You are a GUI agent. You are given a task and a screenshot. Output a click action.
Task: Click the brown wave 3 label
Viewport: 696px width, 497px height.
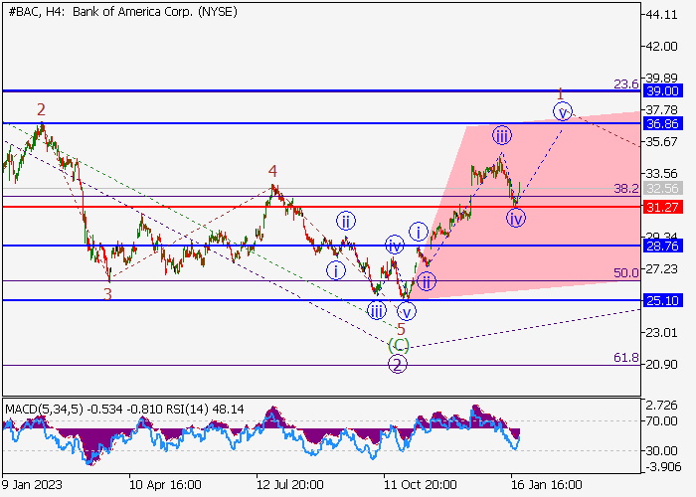(107, 294)
